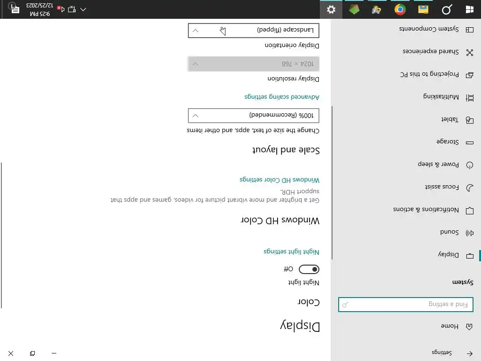Screen dimensions: 481x361
Task: Click the Scale and layout heading
Action: pyautogui.click(x=286, y=150)
